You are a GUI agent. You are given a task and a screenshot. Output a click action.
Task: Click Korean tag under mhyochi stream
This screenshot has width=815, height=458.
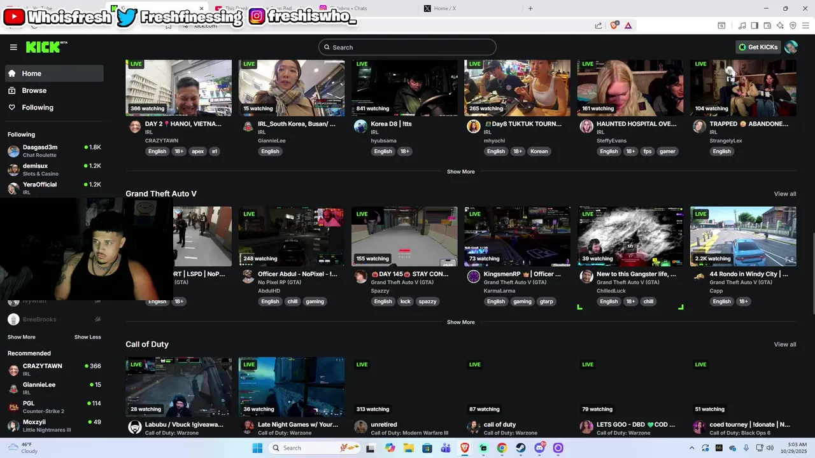point(539,151)
